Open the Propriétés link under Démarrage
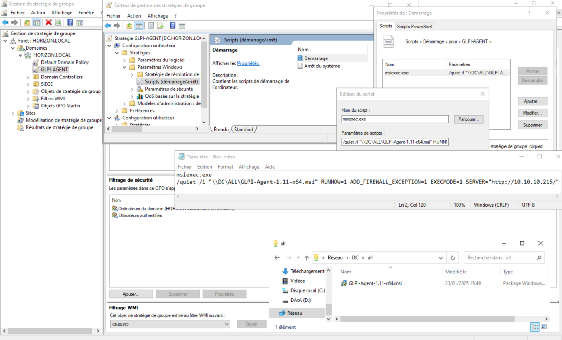Image resolution: width=562 pixels, height=340 pixels. click(x=248, y=63)
